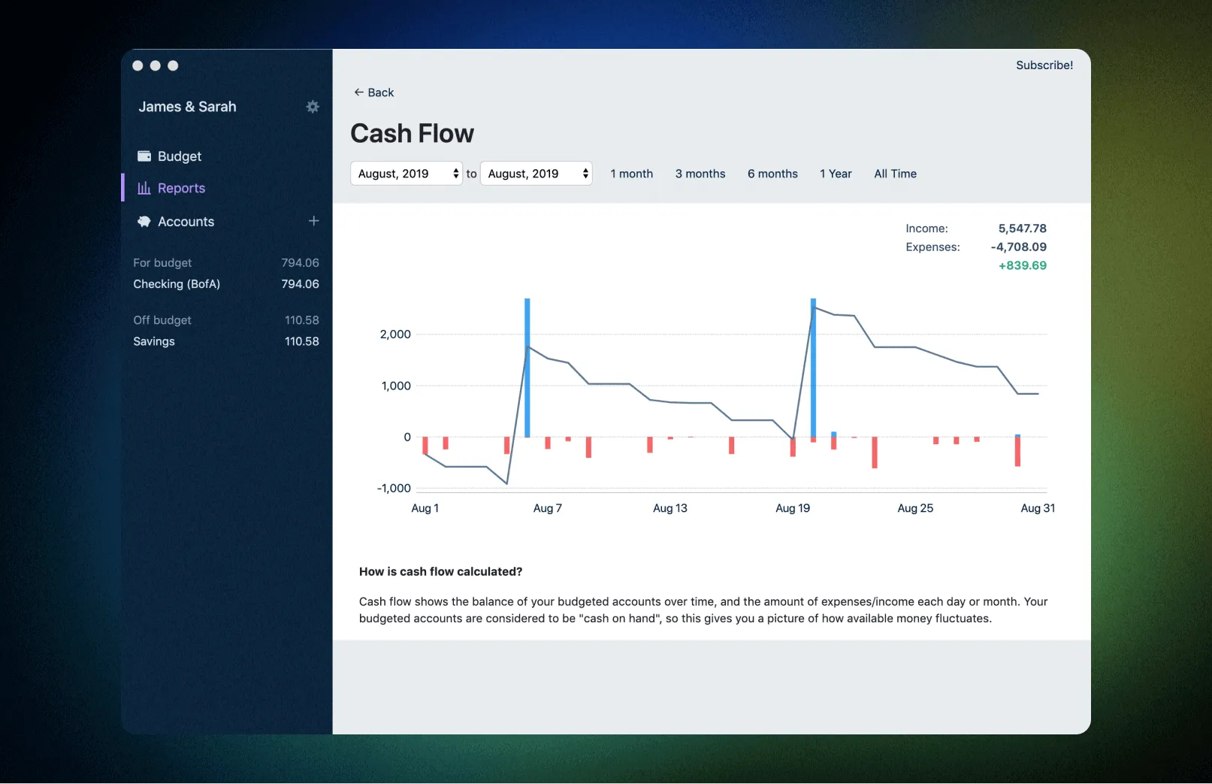Select the James & Sarah budget name
Screen dimensions: 1212x784
click(187, 107)
